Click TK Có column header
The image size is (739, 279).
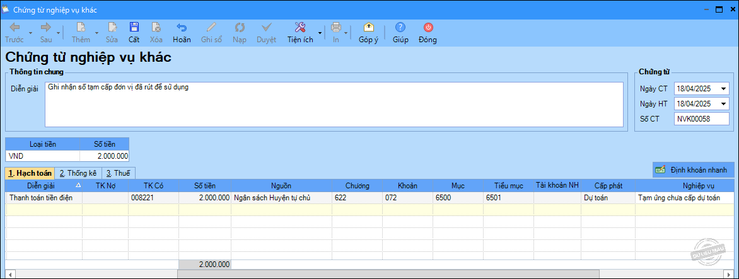click(x=154, y=185)
